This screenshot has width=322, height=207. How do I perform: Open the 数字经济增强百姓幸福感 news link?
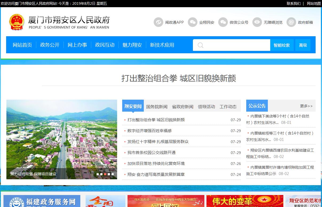[x=149, y=131]
